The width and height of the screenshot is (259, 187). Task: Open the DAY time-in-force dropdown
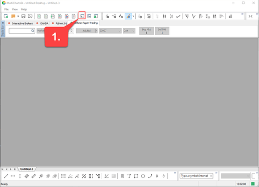129,31
